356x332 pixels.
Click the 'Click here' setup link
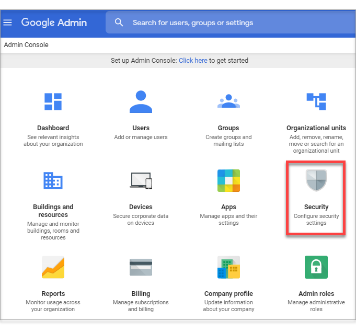193,61
